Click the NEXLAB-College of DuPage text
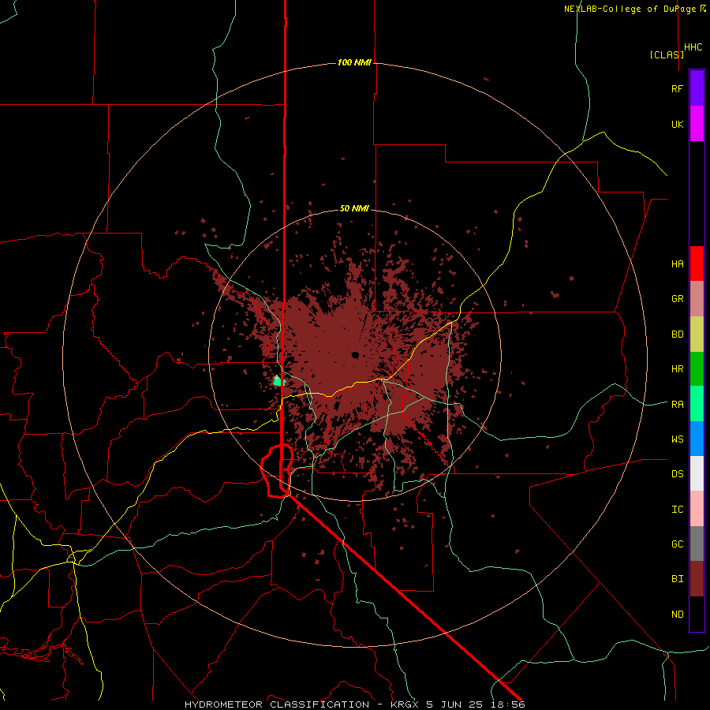Viewport: 710px width, 710px height. tap(630, 9)
